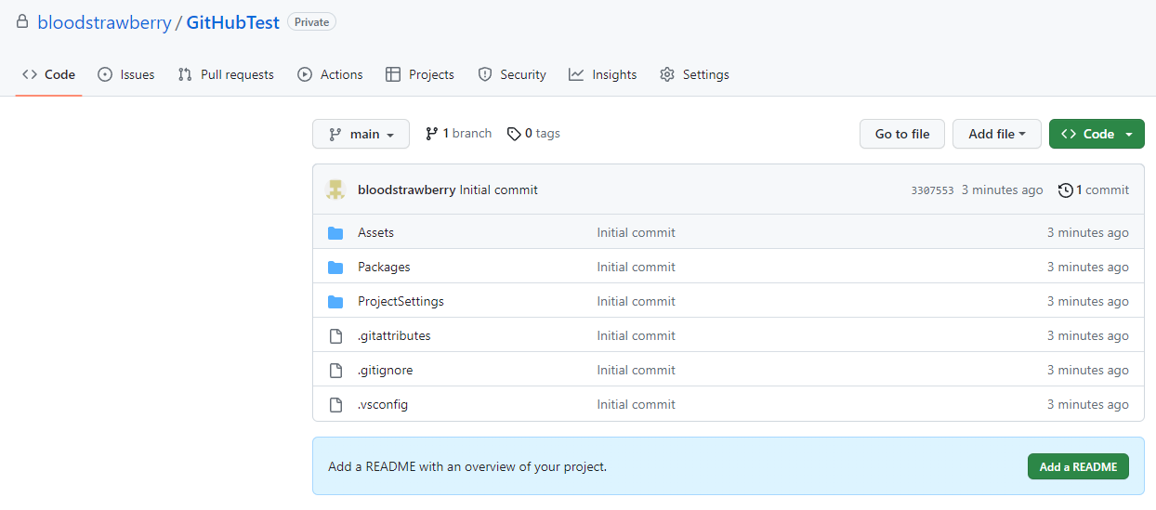The image size is (1156, 510).
Task: Click the bloodstrawberry avatar in commit header
Action: click(335, 190)
